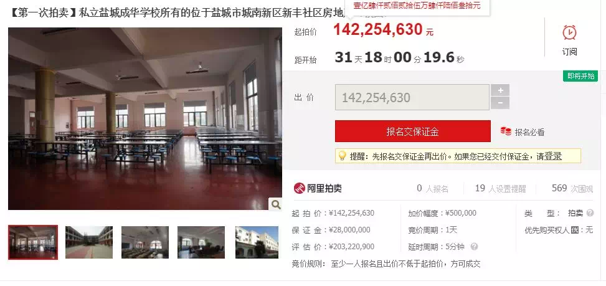
Task: Click the help icon next to 拍卖 type
Action: pyautogui.click(x=590, y=213)
